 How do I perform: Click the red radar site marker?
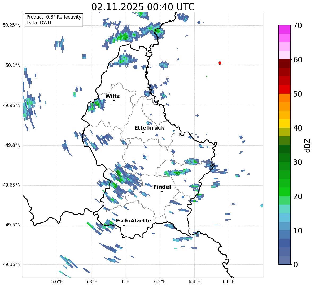[220, 63]
